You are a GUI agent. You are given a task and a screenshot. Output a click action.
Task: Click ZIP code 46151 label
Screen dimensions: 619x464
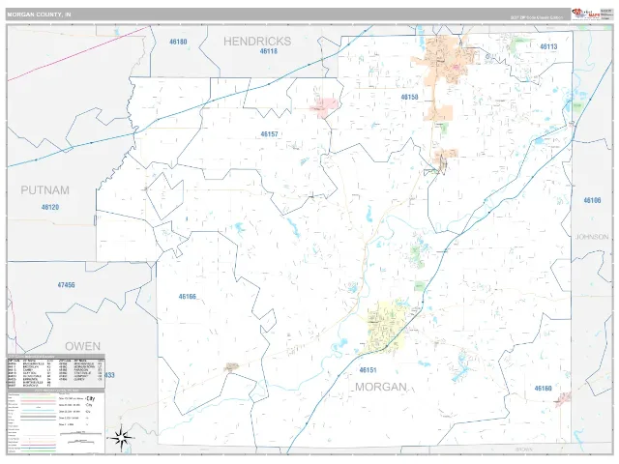pos(368,370)
